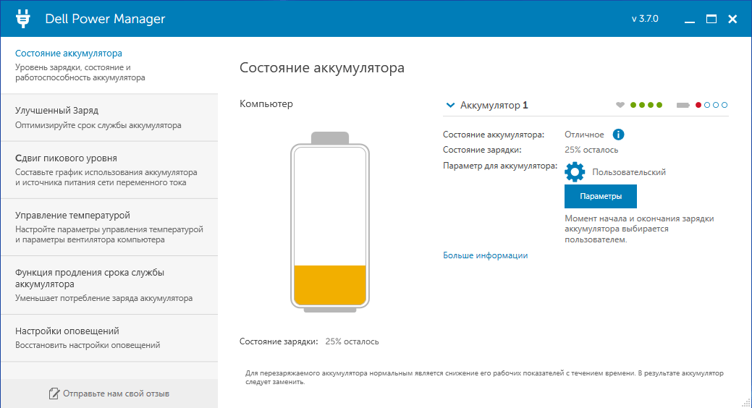
Task: Click the gear icon beside Пользовательский
Action: 575,172
